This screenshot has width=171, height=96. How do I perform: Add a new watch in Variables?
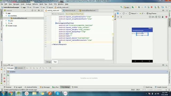(8, 75)
